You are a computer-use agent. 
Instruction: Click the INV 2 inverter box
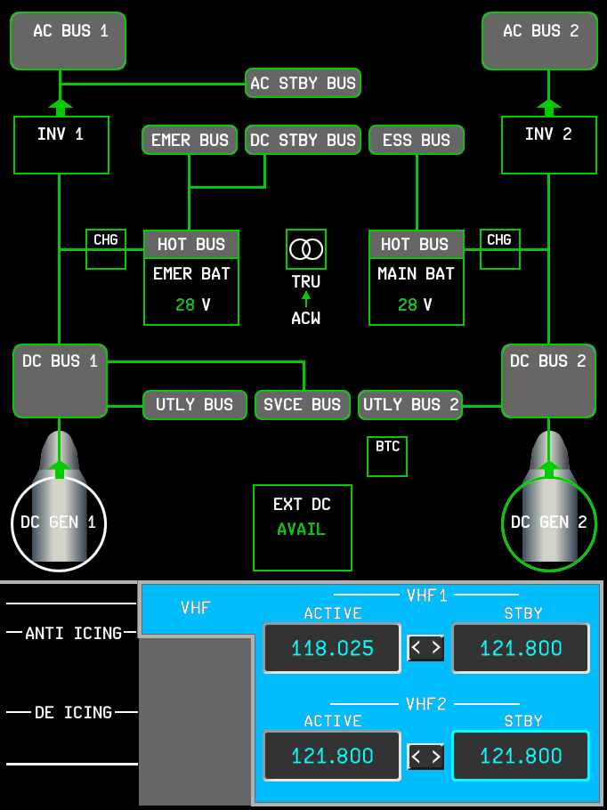click(x=548, y=145)
